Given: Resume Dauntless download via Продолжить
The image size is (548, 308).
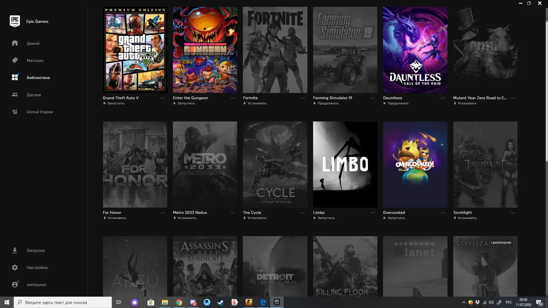Looking at the screenshot, I should (x=396, y=103).
